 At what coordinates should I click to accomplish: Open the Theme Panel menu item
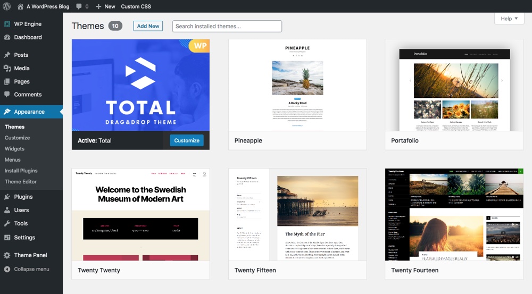tap(31, 255)
